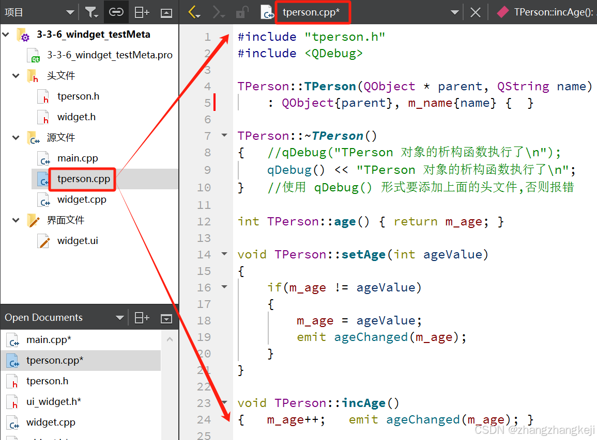This screenshot has height=440, width=597.
Task: Click the .pro file icon
Action: (x=34, y=56)
